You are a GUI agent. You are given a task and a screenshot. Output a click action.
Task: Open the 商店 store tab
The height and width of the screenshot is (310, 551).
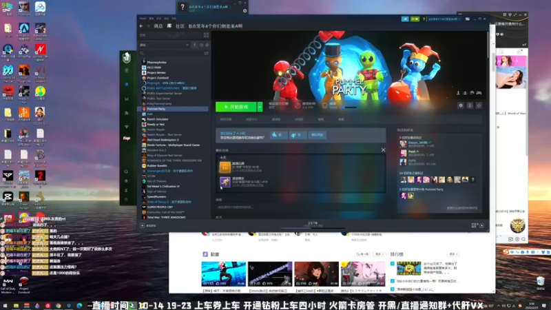tap(158, 26)
